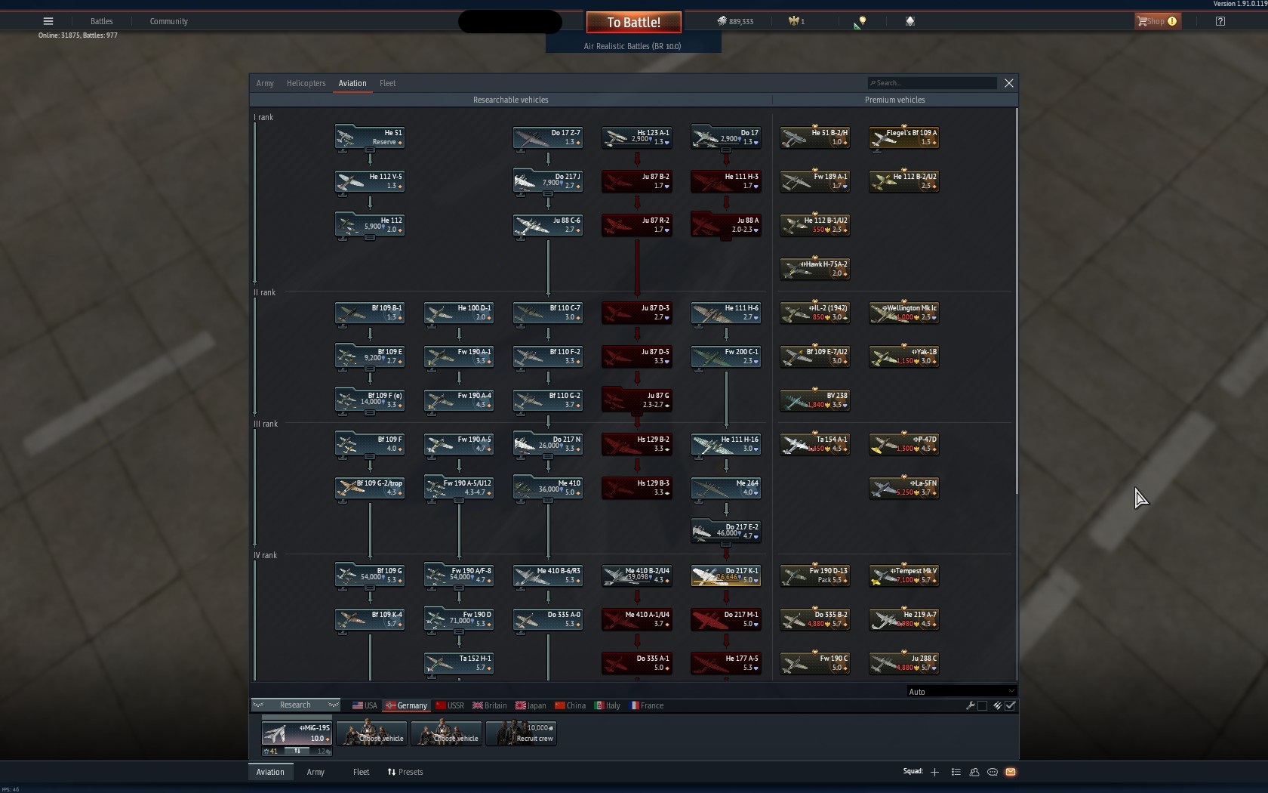Select the Bf 110 C-7 aircraft
Image resolution: width=1268 pixels, height=793 pixels.
coord(548,313)
